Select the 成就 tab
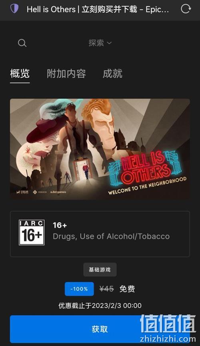 (112, 74)
